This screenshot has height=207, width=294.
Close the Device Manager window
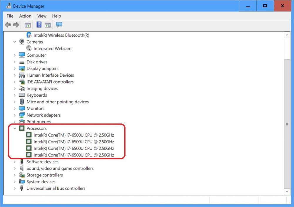point(283,6)
